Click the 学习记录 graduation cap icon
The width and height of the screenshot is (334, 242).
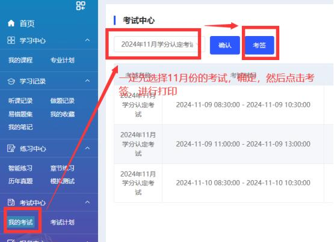click(x=11, y=81)
